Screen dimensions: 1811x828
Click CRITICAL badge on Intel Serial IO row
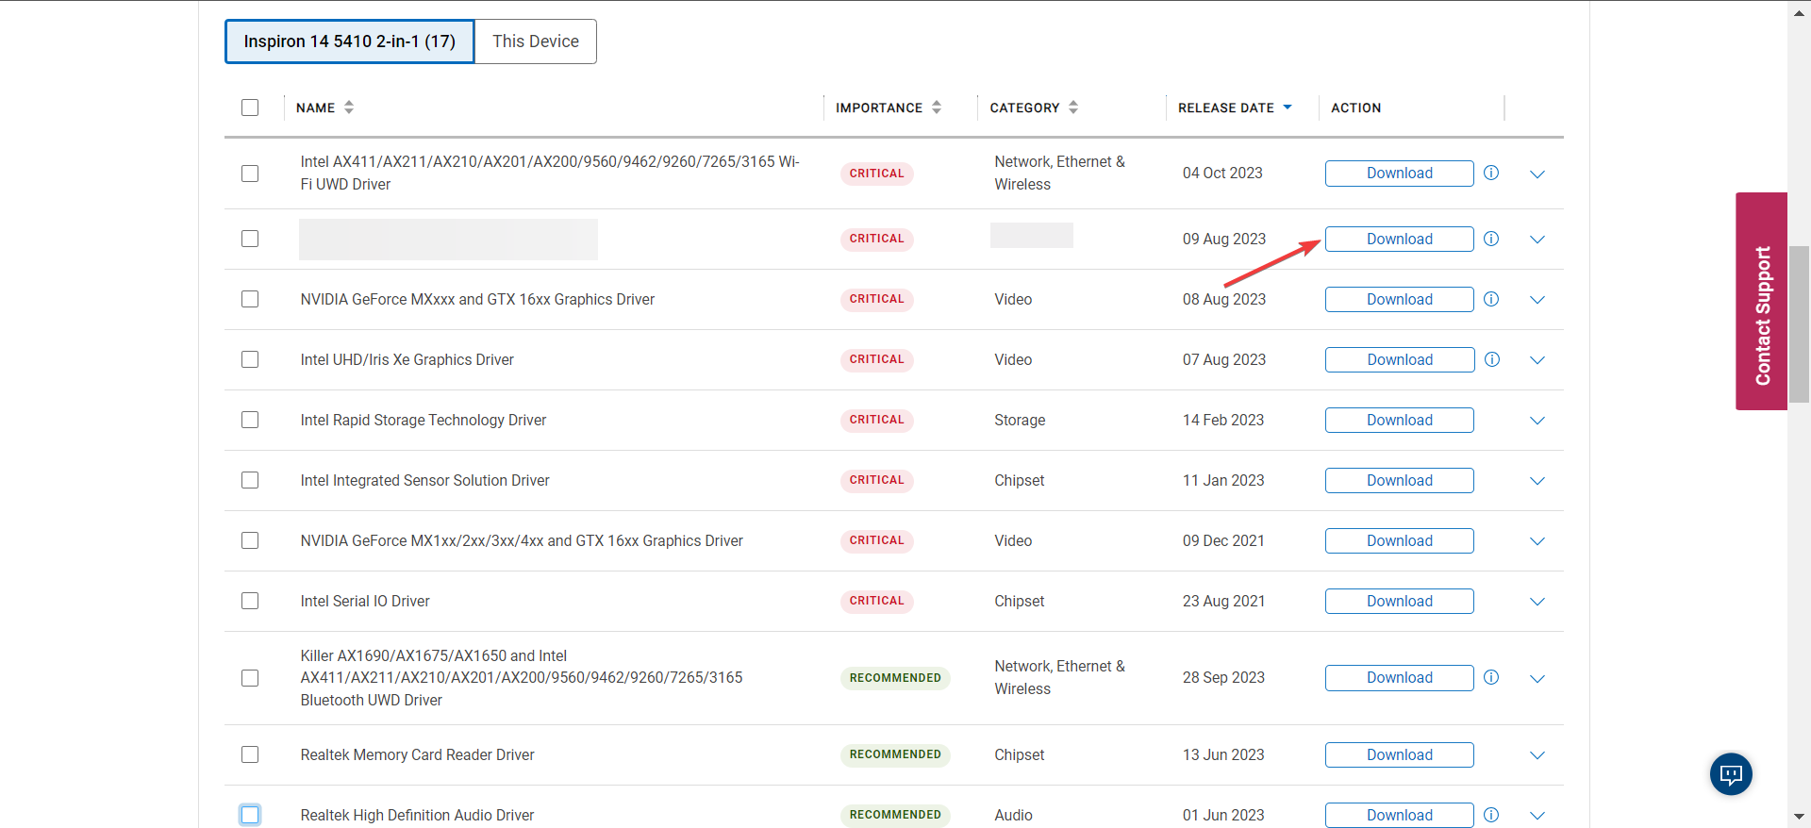876,601
